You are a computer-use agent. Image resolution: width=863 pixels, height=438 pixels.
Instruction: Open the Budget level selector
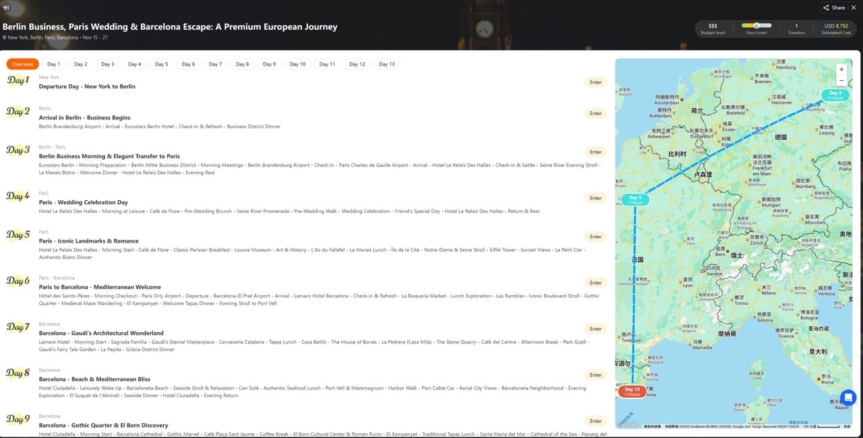(x=713, y=28)
